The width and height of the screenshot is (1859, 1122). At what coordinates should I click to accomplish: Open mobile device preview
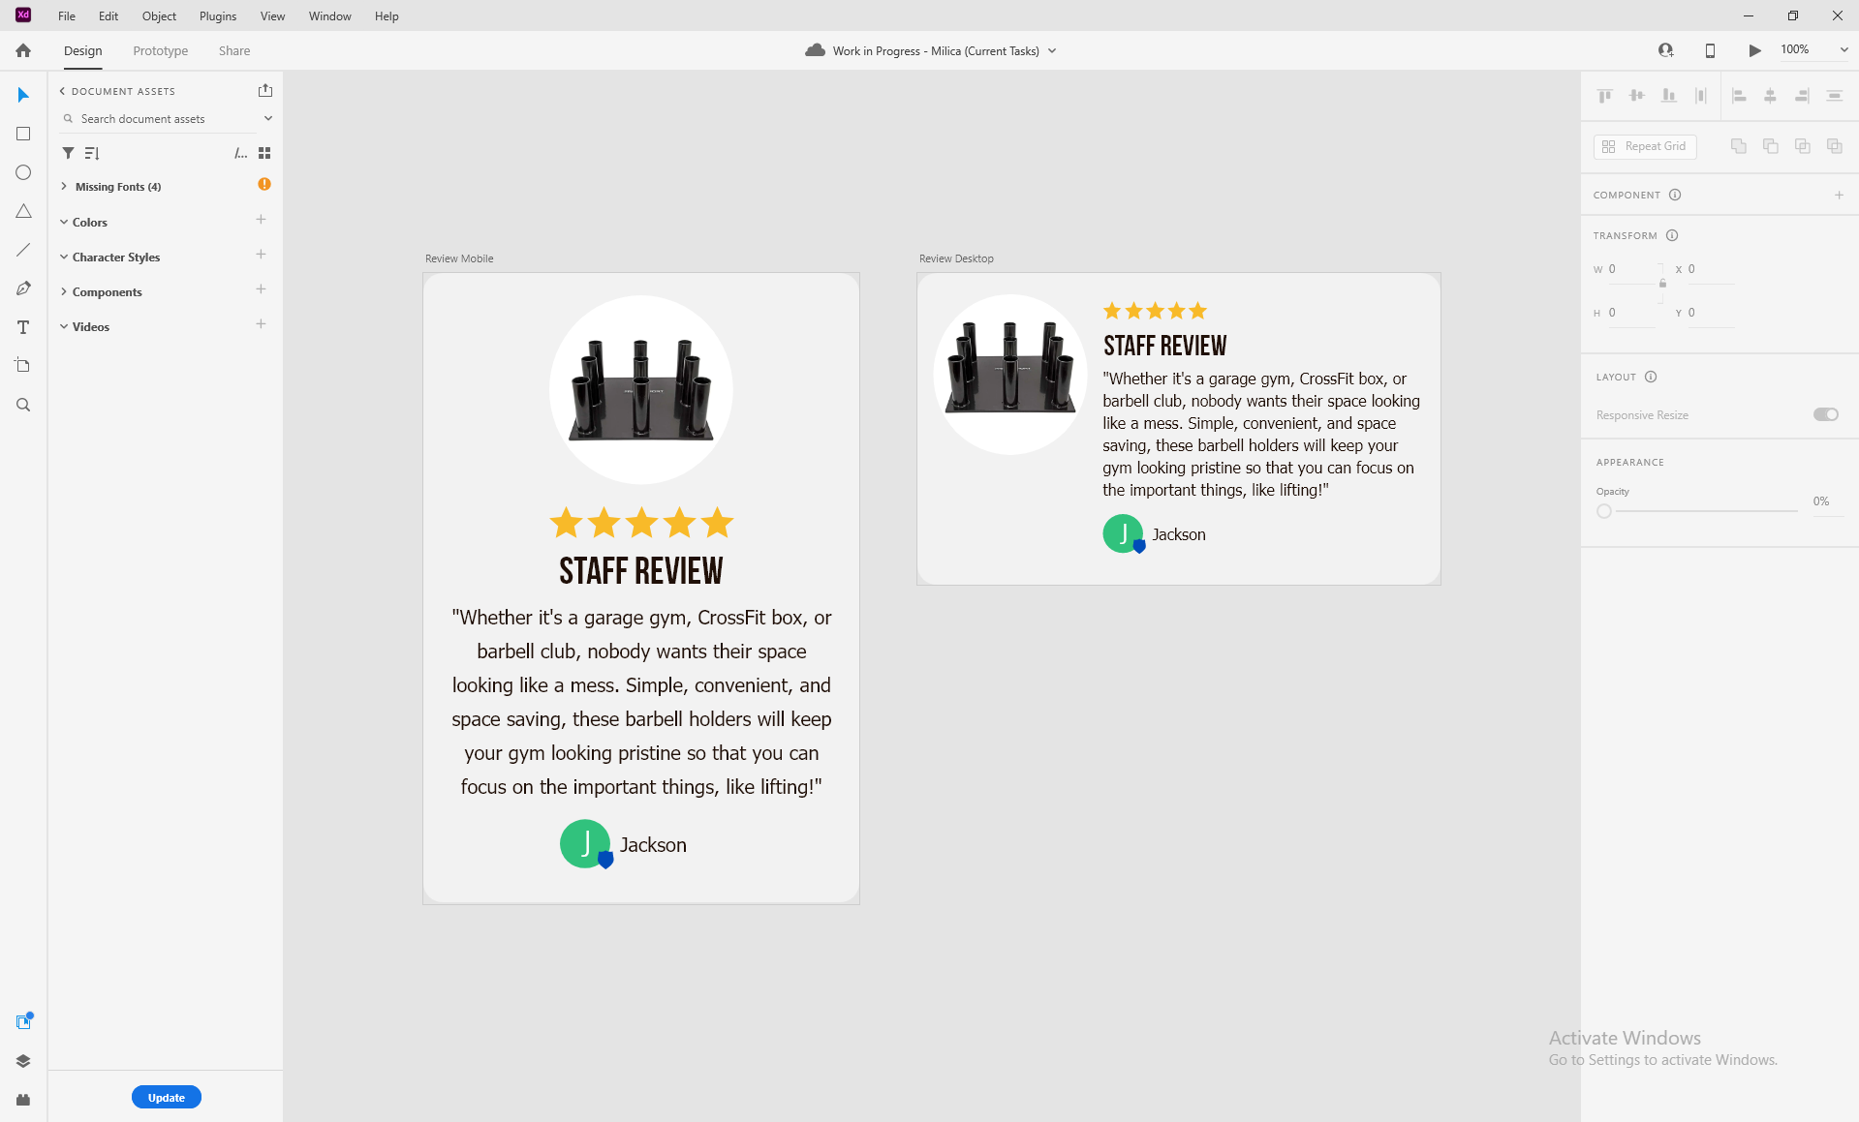(1709, 49)
